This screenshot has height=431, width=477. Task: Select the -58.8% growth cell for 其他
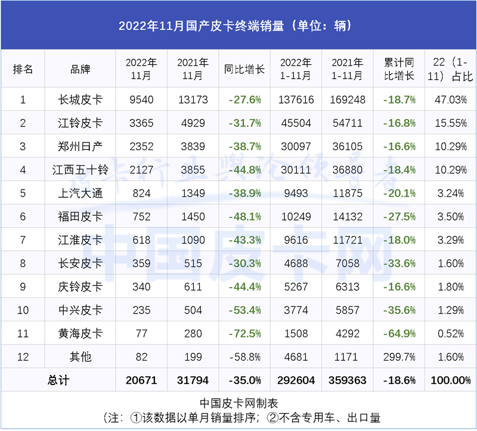pyautogui.click(x=244, y=357)
